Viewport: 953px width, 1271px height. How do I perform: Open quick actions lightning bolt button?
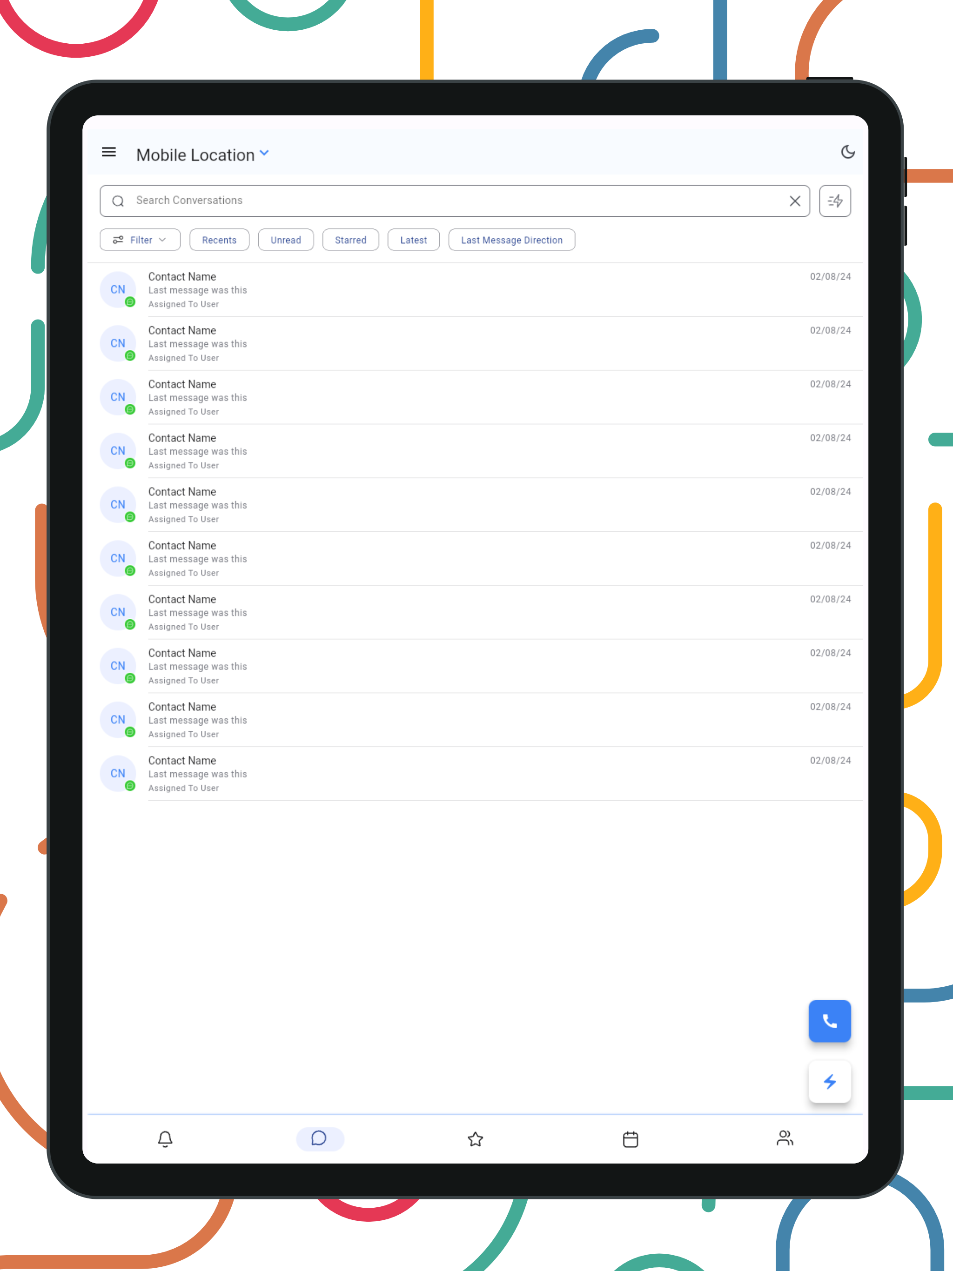829,1082
